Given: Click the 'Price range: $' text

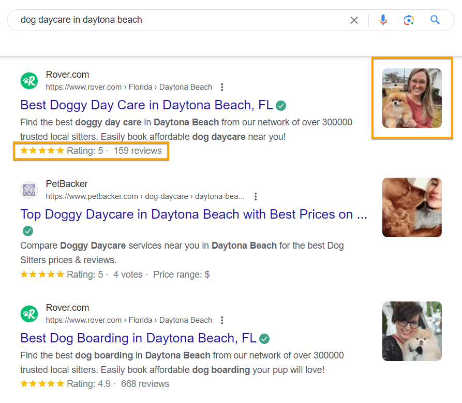Looking at the screenshot, I should pos(181,275).
